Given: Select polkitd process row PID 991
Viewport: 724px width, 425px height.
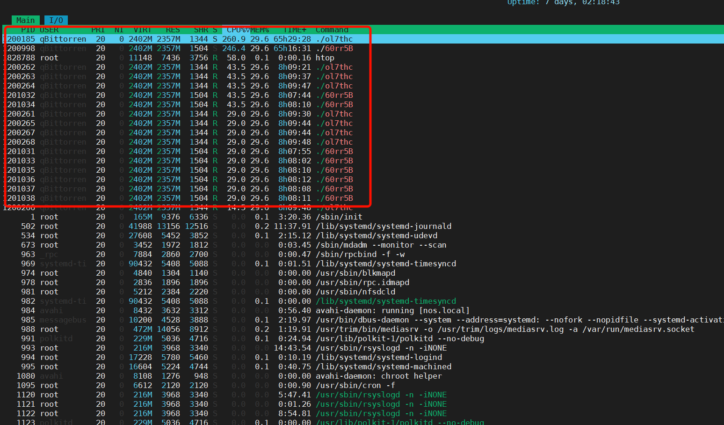Looking at the screenshot, I should coord(363,338).
